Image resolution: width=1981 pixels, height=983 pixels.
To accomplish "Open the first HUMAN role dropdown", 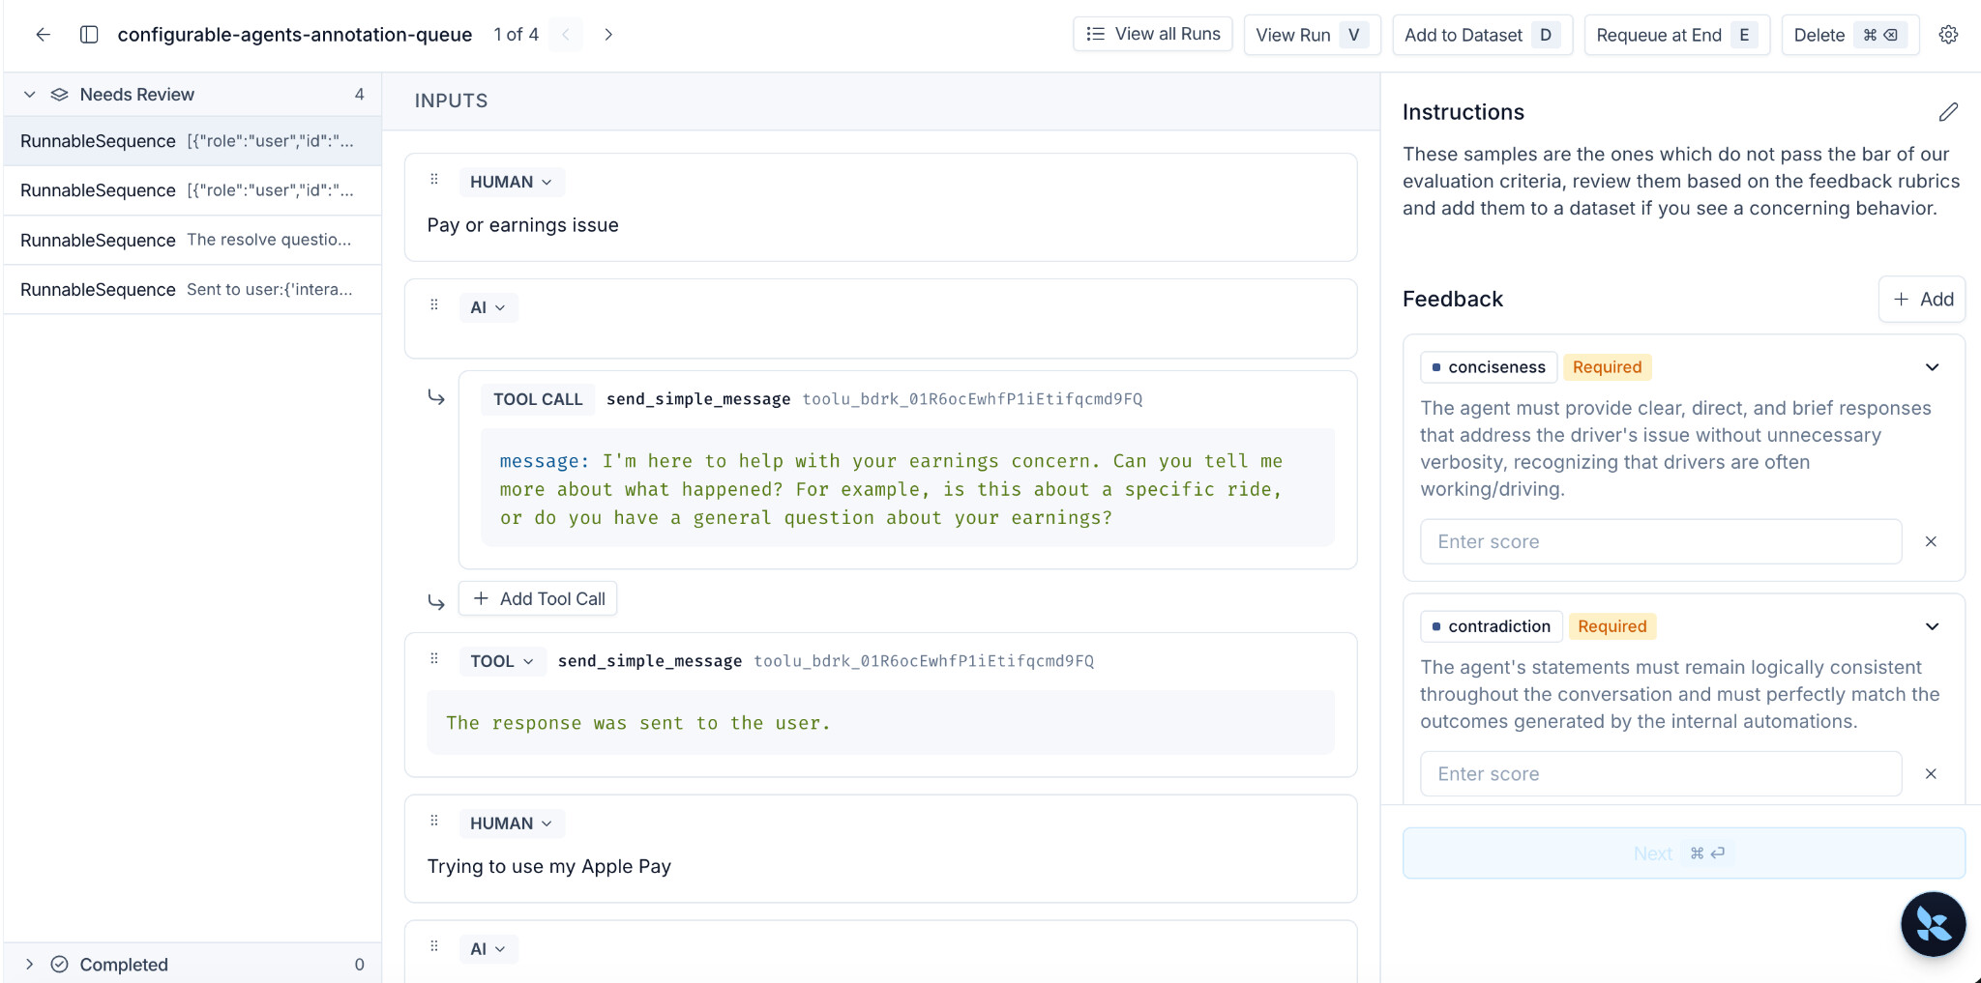I will (511, 182).
